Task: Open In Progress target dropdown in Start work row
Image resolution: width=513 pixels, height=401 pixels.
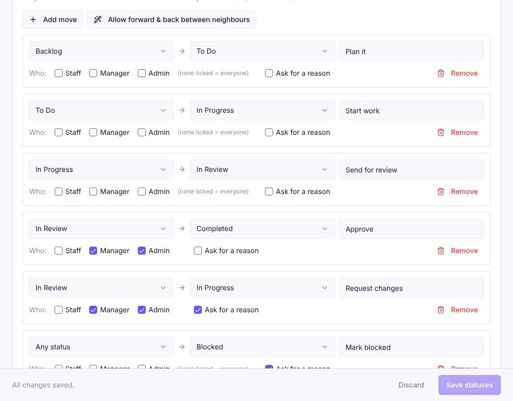Action: [263, 111]
